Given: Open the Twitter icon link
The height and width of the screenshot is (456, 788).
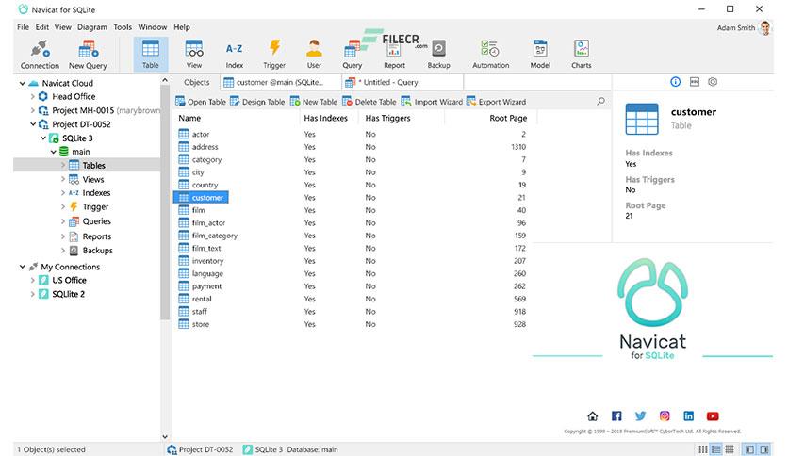Looking at the screenshot, I should (x=640, y=415).
